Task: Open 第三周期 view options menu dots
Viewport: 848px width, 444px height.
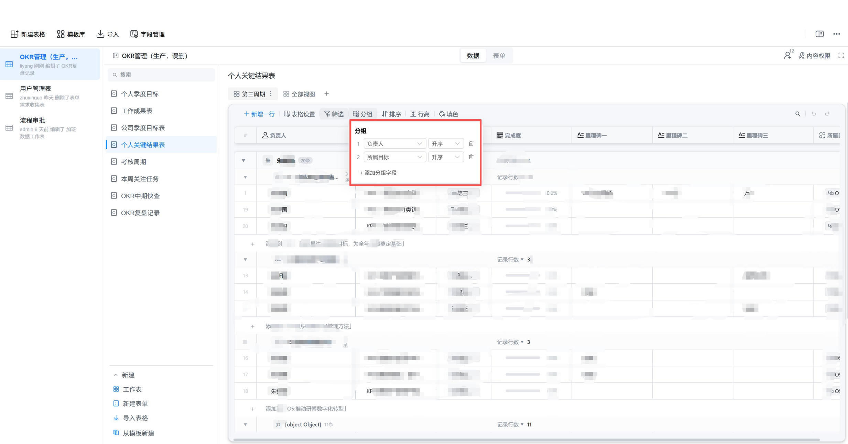Action: tap(271, 94)
